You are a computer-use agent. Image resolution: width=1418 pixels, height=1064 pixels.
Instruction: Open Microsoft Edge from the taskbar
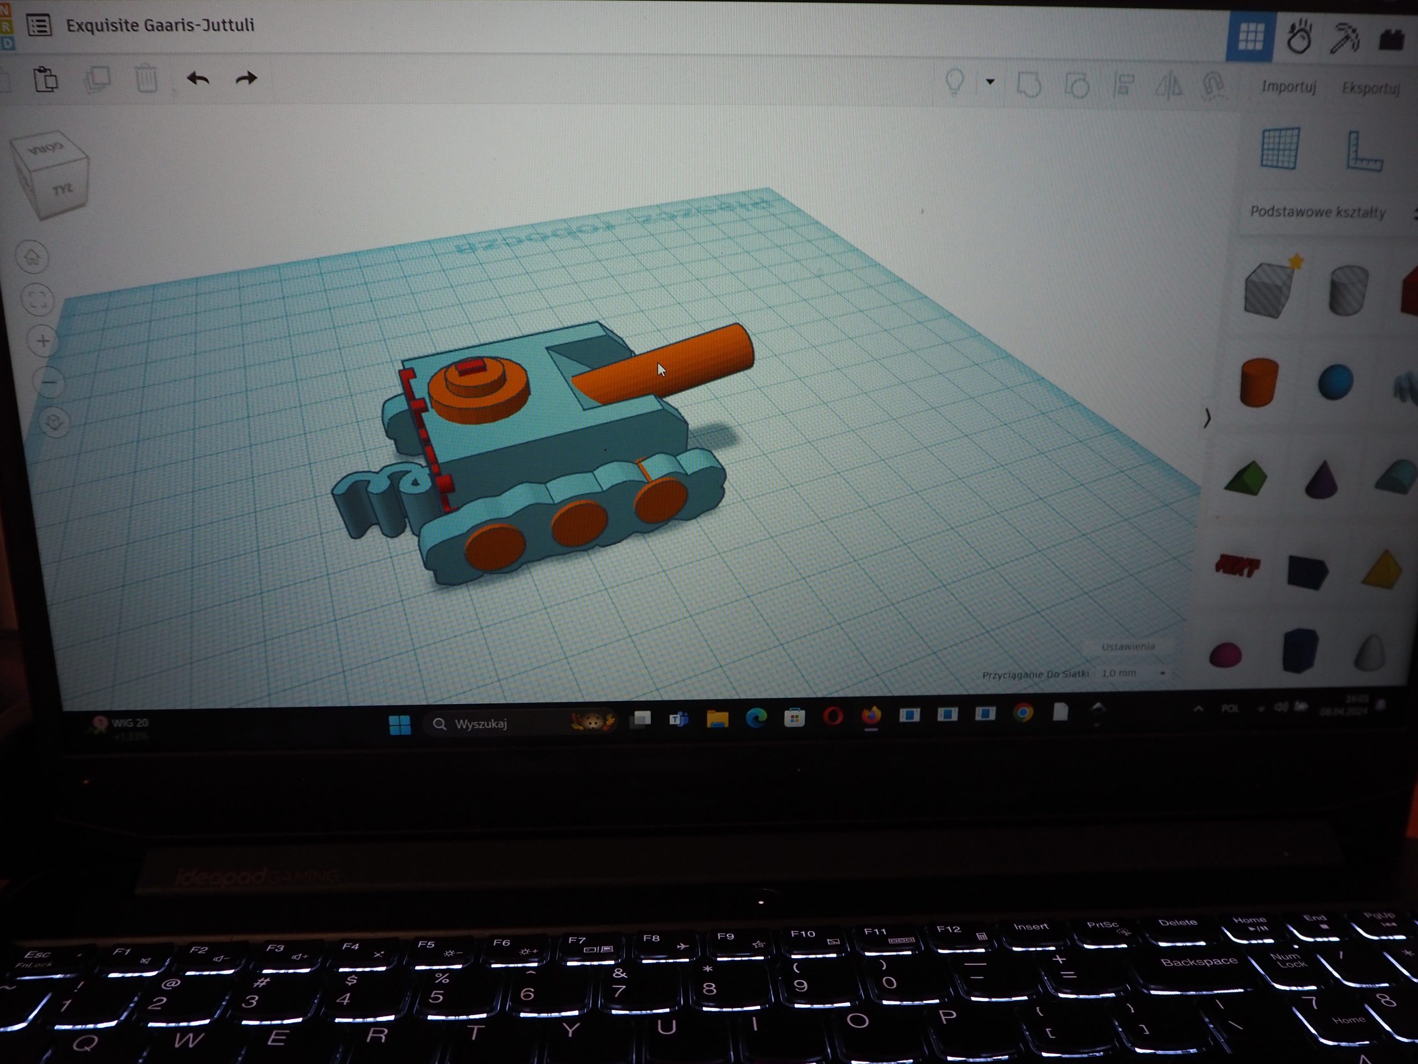click(x=757, y=718)
